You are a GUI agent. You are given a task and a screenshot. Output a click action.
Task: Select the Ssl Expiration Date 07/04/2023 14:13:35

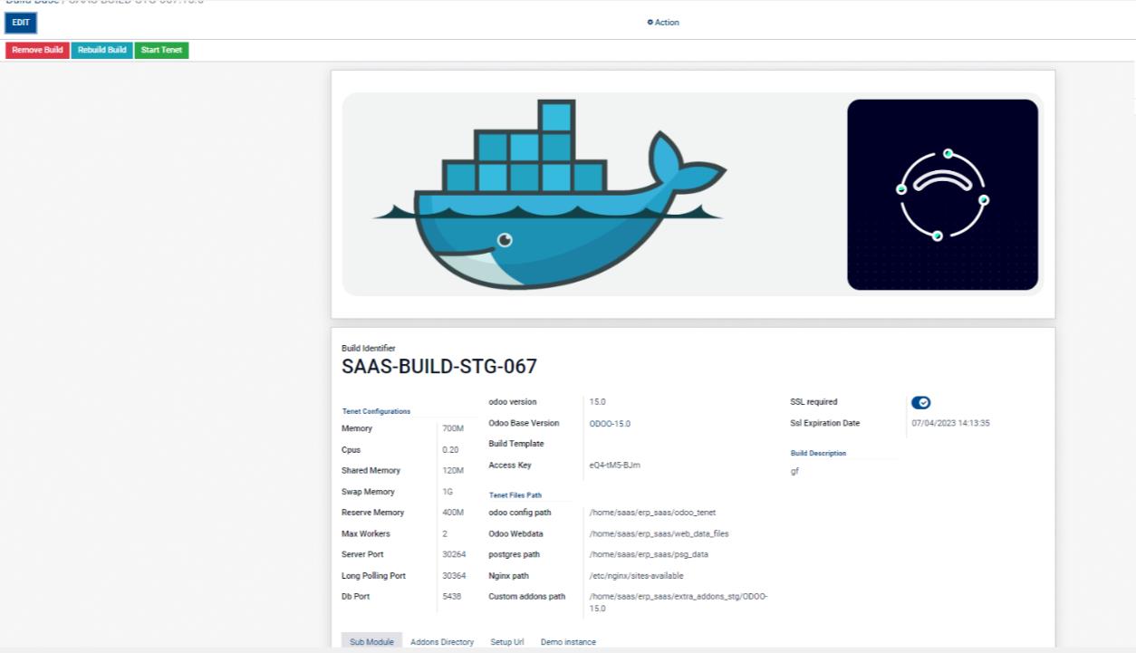(x=950, y=423)
